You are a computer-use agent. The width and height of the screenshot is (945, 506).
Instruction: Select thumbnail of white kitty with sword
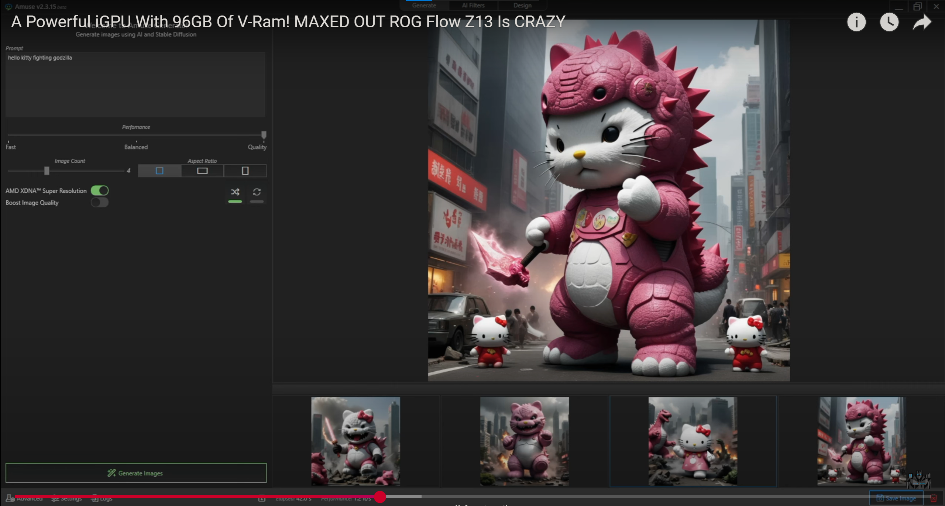point(355,441)
